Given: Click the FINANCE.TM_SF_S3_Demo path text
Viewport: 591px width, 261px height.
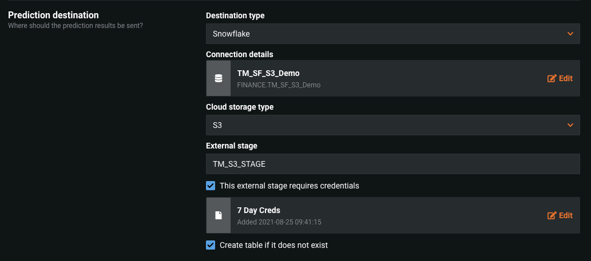Looking at the screenshot, I should coord(279,85).
